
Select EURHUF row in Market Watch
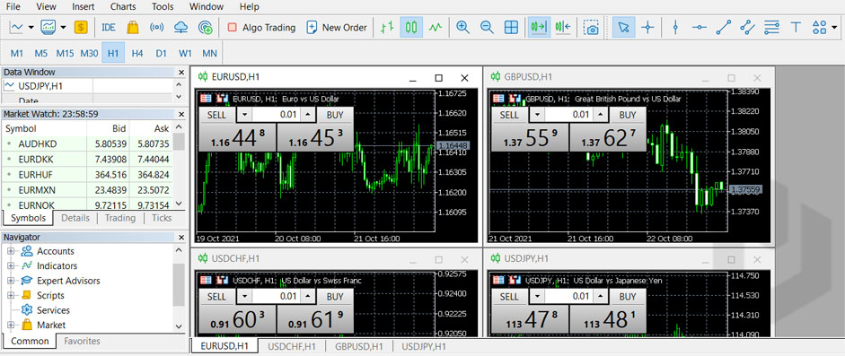(88, 174)
